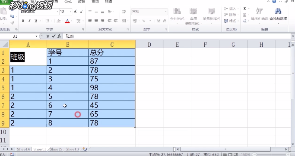Viewport: 295px width, 156px height.
Task: Click Wrap Text icon
Action: tap(124, 12)
